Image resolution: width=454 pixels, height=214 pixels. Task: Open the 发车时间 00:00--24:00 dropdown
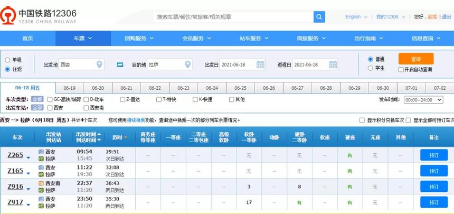point(423,100)
